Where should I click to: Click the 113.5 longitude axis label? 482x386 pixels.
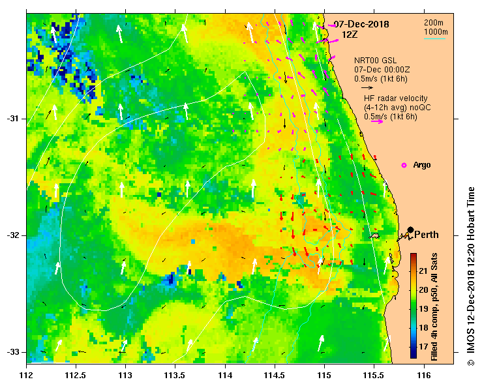[x=175, y=376]
